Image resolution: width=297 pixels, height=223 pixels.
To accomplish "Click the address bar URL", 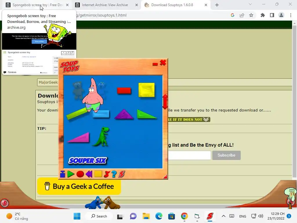I will tap(101, 15).
